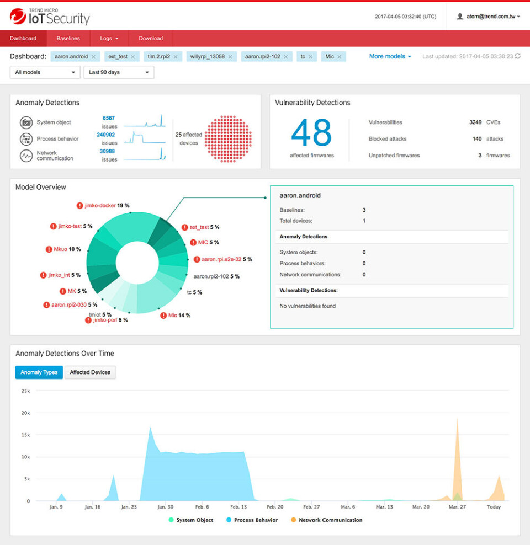
Task: Click alert icon beside MK 5 %
Action: tap(63, 291)
